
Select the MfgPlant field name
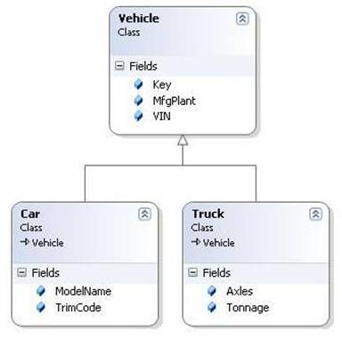tap(174, 101)
